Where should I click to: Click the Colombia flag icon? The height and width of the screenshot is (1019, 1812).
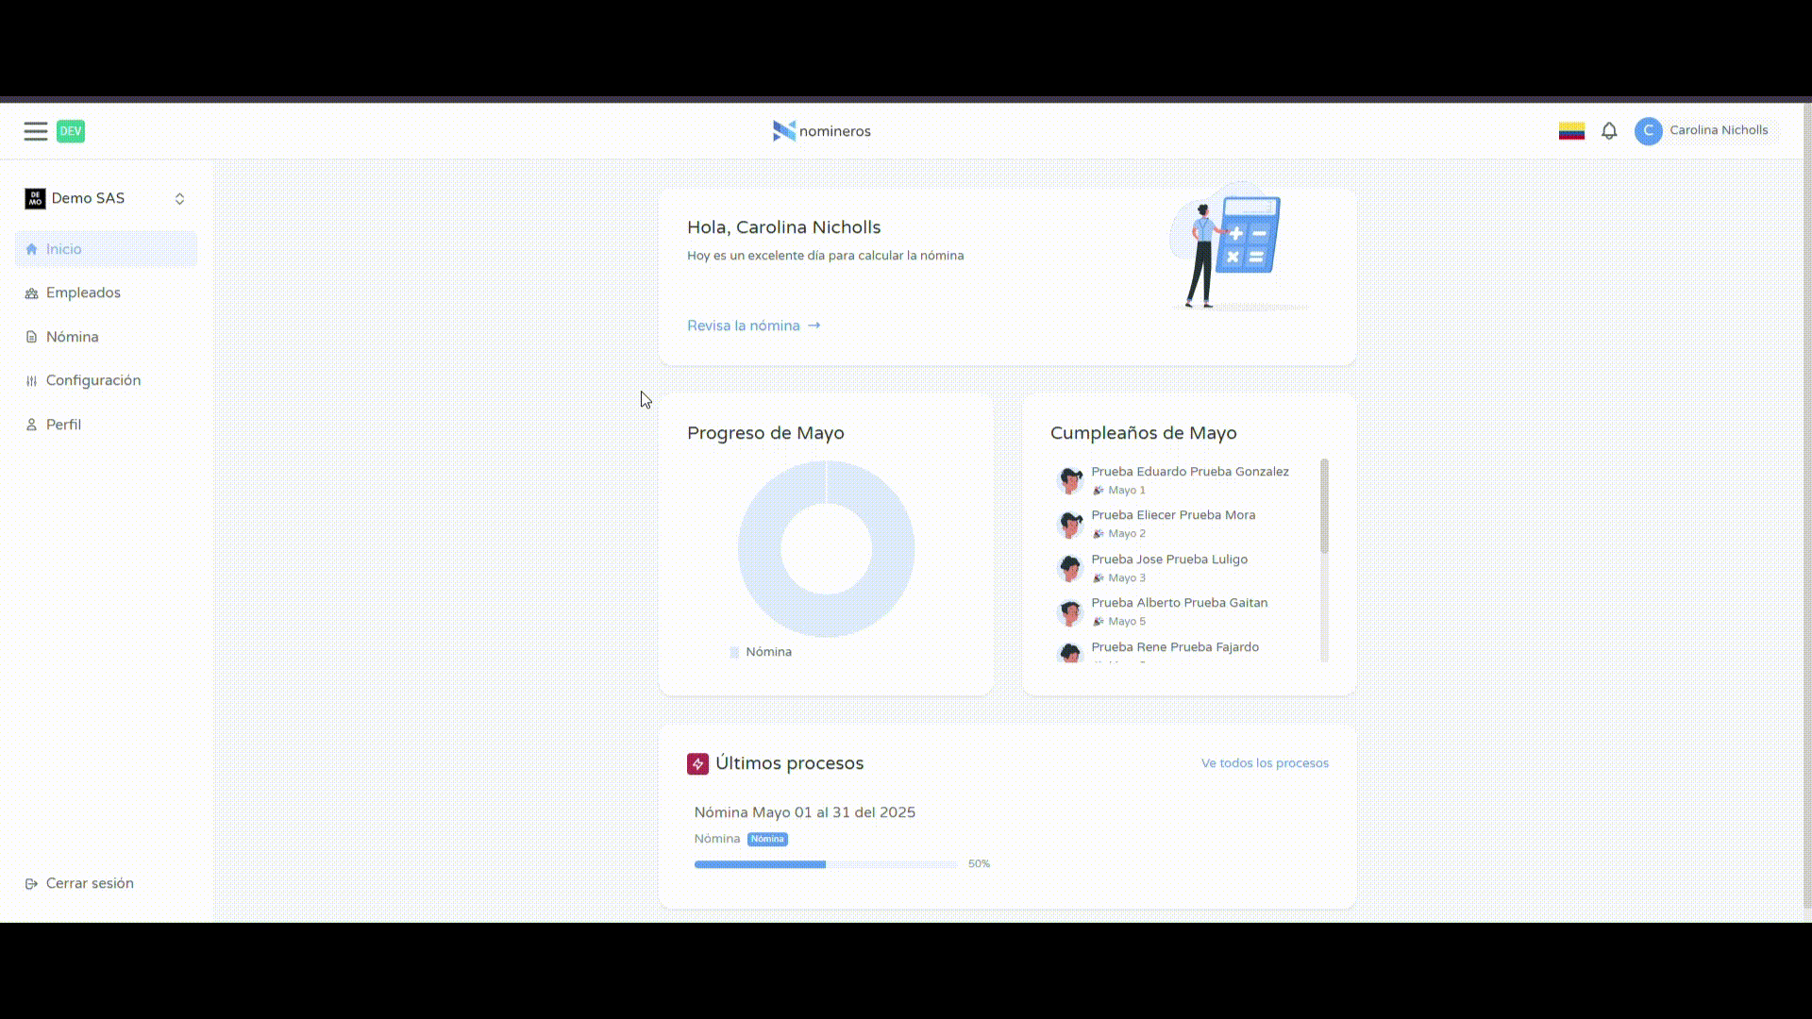[1571, 131]
